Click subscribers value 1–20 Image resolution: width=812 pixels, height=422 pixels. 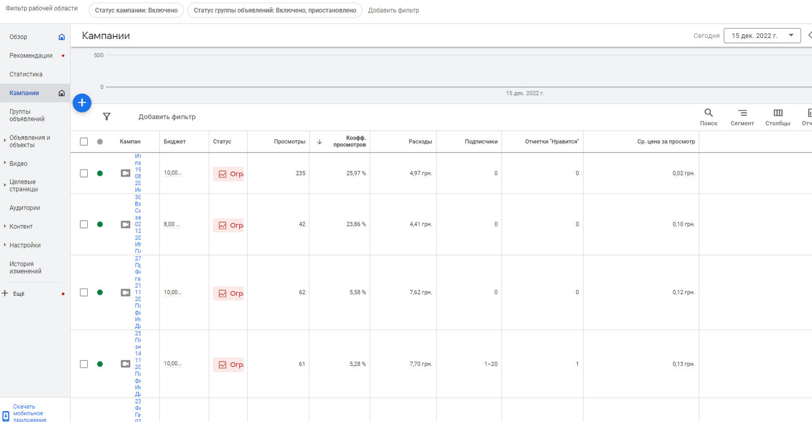[491, 364]
